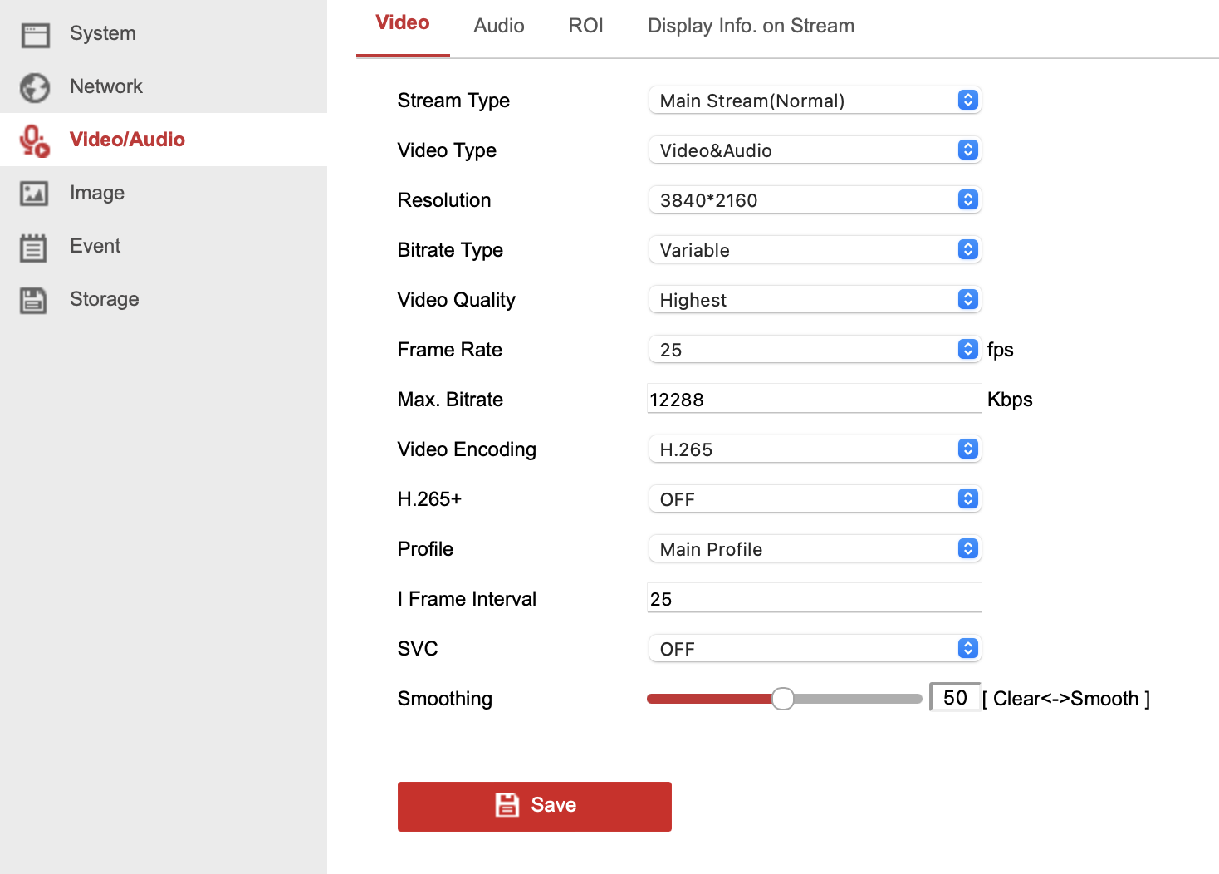Screen dimensions: 1219x874
Task: Expand the Resolution dropdown
Action: (814, 200)
